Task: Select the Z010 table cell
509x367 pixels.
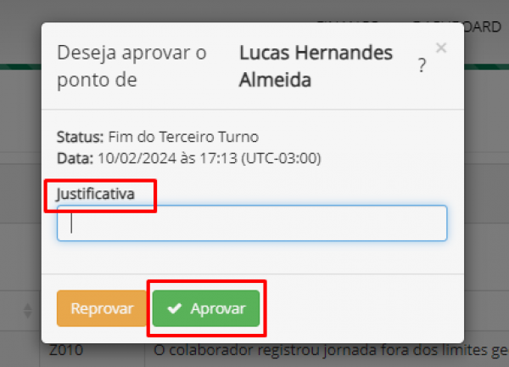Action: pyautogui.click(x=68, y=349)
